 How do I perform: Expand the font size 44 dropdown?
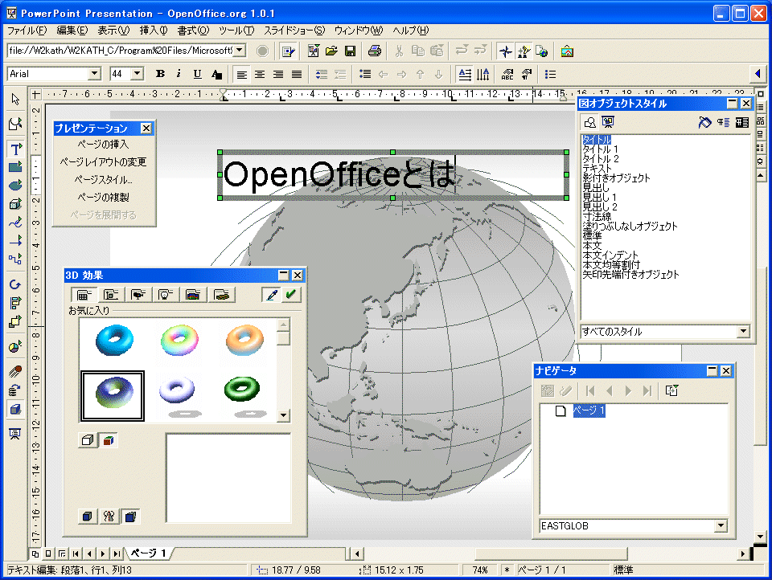(138, 74)
